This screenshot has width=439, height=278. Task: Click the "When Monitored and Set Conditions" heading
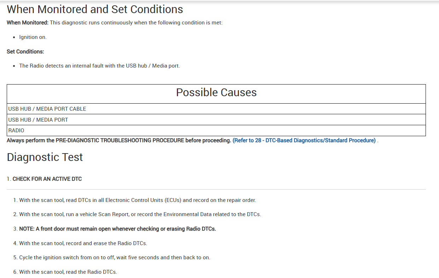(x=95, y=9)
